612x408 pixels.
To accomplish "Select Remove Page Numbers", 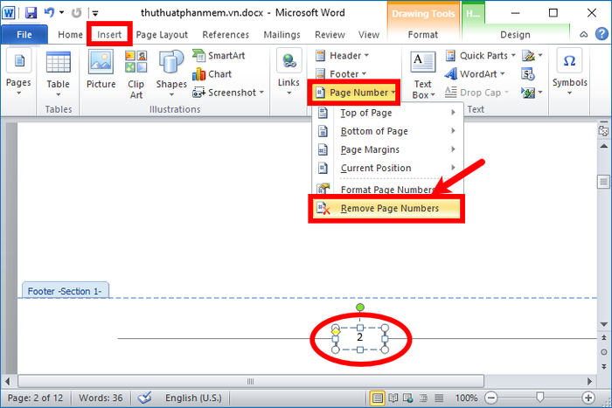I will coord(387,208).
